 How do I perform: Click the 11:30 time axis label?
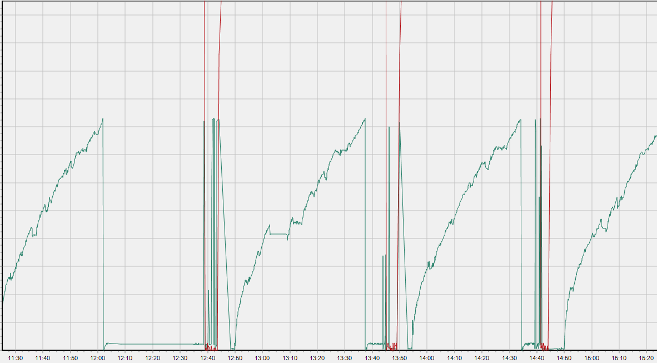(16, 358)
